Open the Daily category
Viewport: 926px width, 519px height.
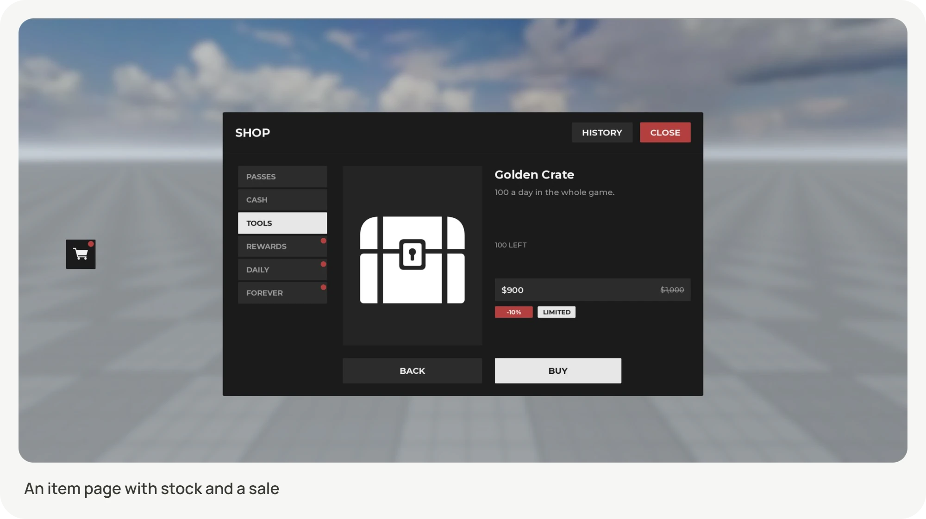[x=282, y=270]
